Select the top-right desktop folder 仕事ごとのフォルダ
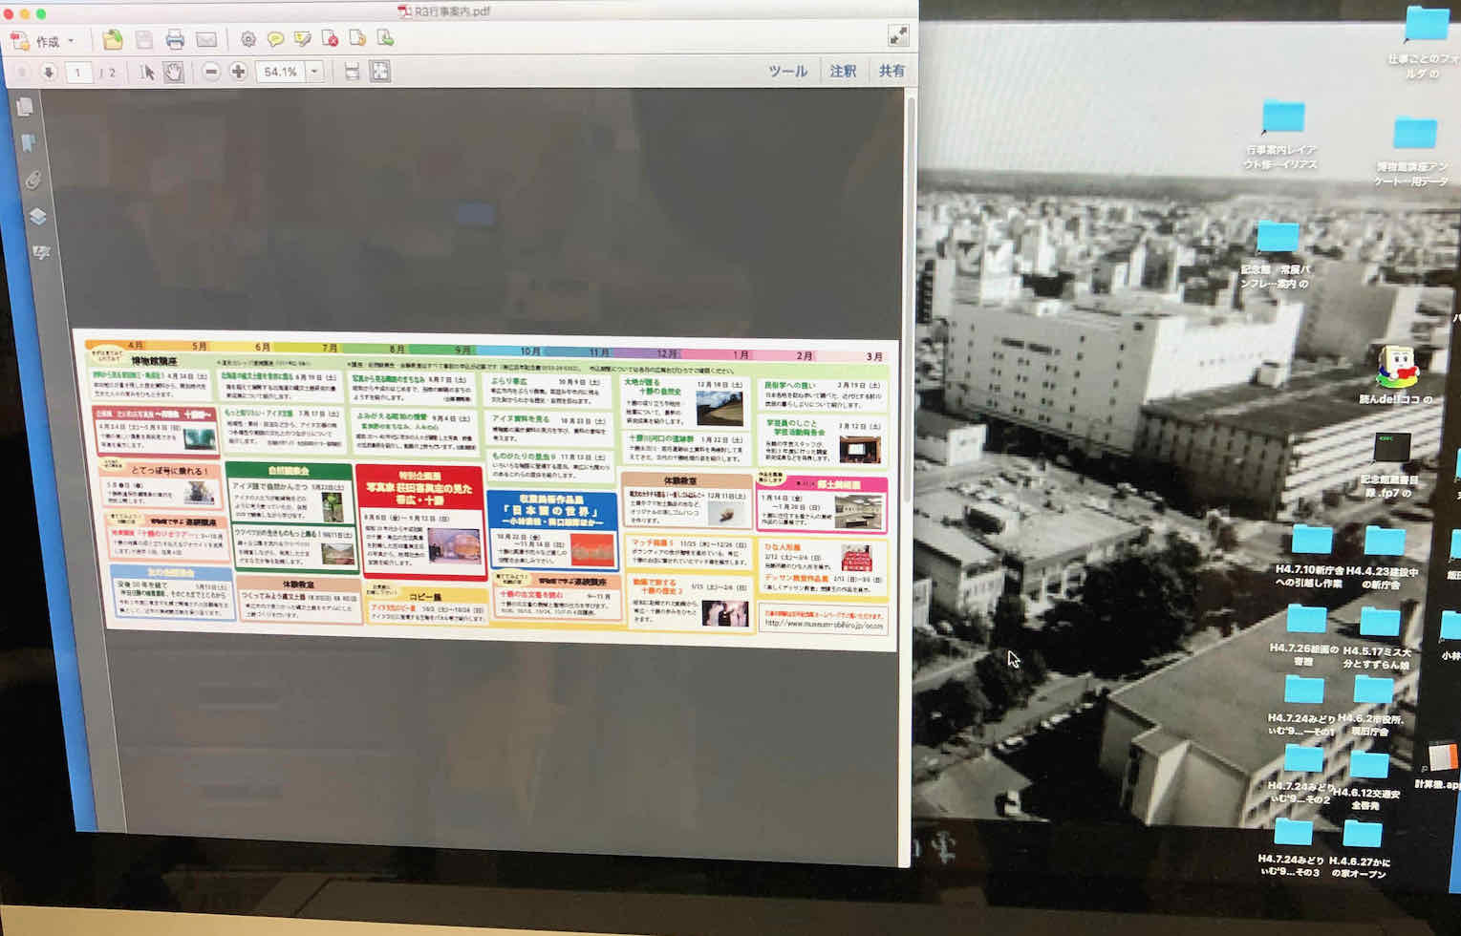 (1424, 42)
